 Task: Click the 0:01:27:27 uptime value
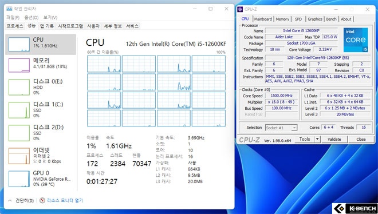pyautogui.click(x=102, y=181)
